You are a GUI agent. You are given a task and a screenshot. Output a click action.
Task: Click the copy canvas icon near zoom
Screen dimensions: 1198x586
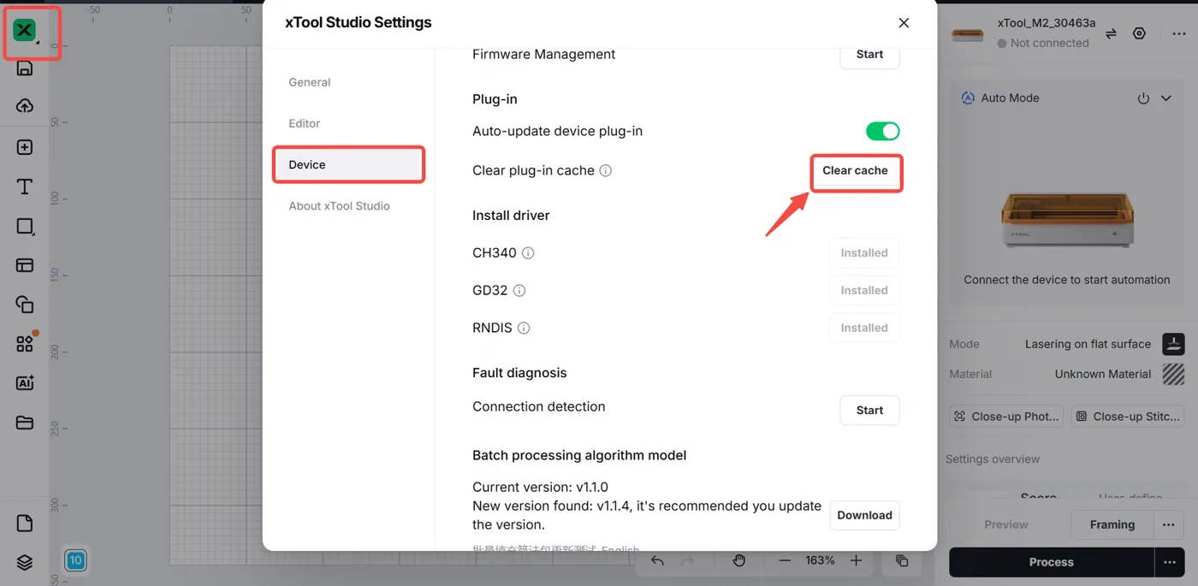(x=902, y=560)
